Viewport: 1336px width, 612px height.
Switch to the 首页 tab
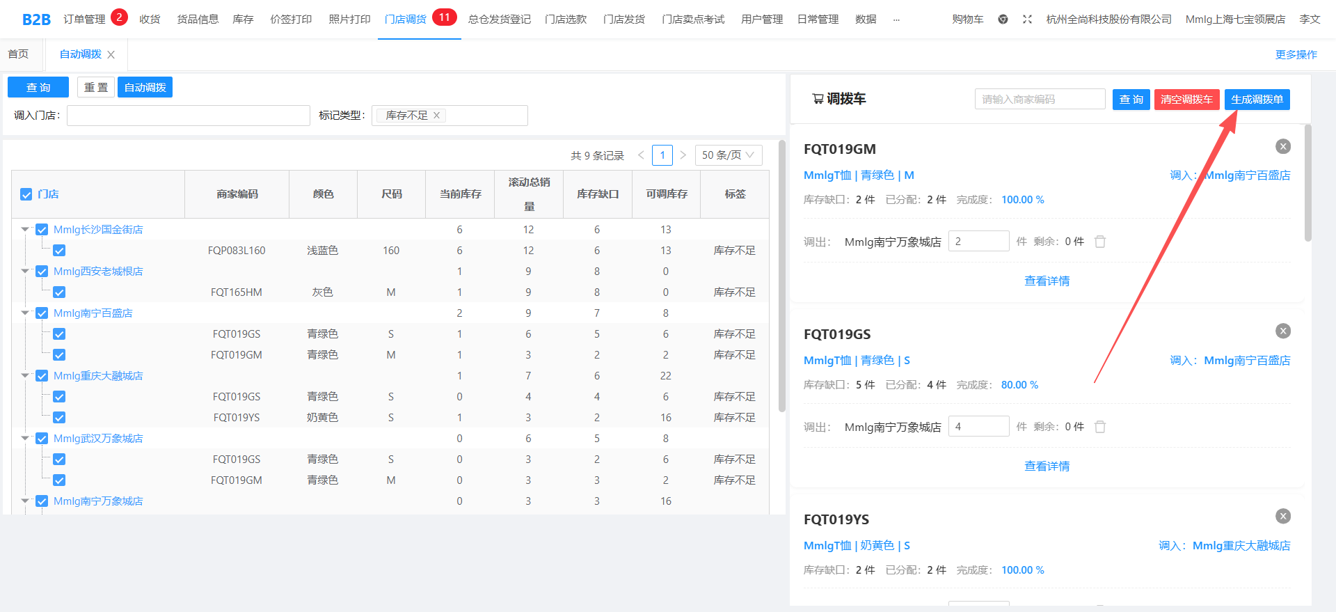point(19,54)
